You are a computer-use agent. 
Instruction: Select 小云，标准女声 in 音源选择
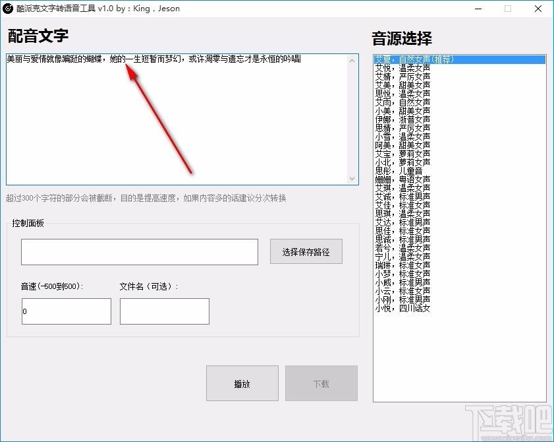pos(459,291)
